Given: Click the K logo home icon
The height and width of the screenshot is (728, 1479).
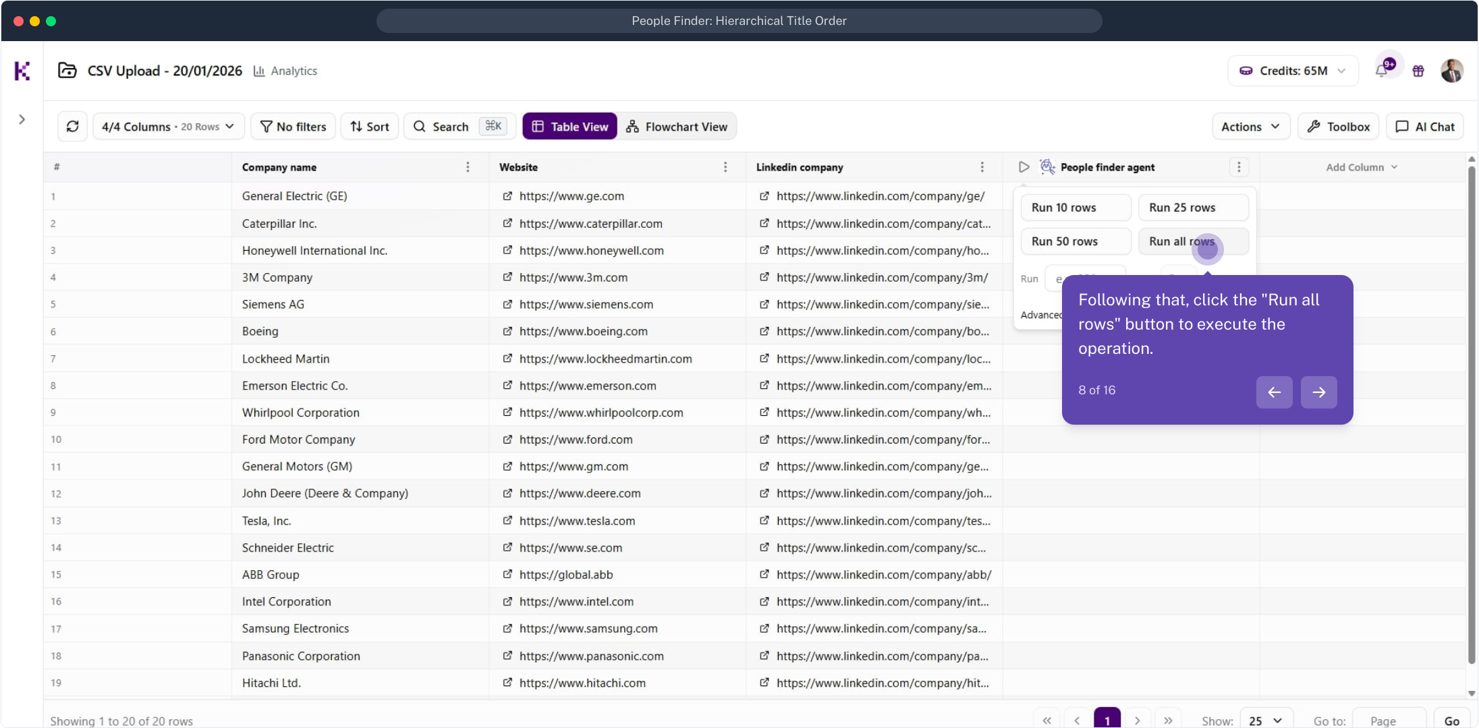Looking at the screenshot, I should point(22,71).
